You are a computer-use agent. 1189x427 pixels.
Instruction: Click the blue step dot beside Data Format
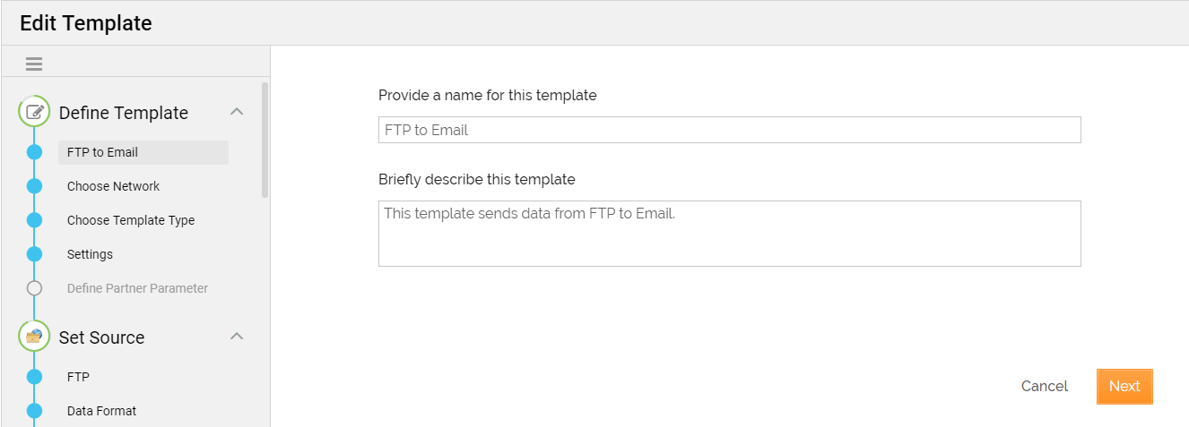35,411
